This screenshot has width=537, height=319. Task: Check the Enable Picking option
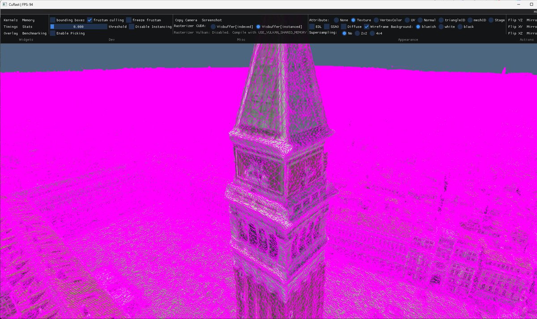[x=52, y=33]
